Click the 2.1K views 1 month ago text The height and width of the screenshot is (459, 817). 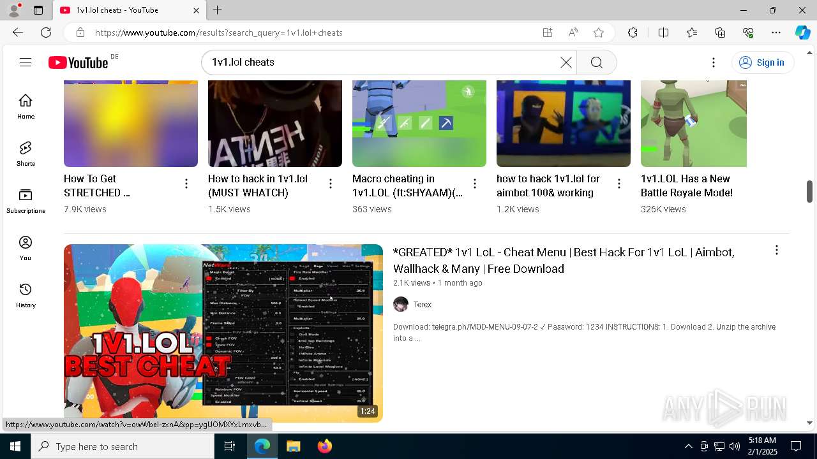pyautogui.click(x=438, y=283)
